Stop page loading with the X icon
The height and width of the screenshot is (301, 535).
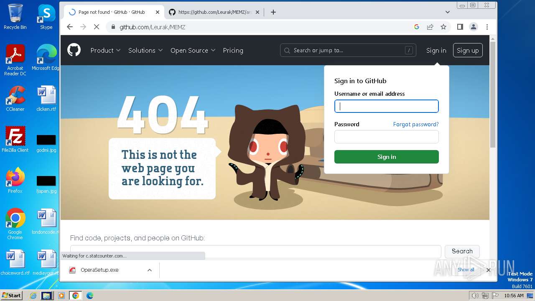tap(97, 27)
